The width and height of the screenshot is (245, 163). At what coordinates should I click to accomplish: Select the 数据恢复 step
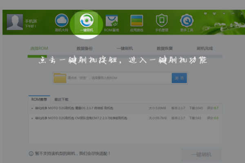pyautogui.click(x=165, y=48)
